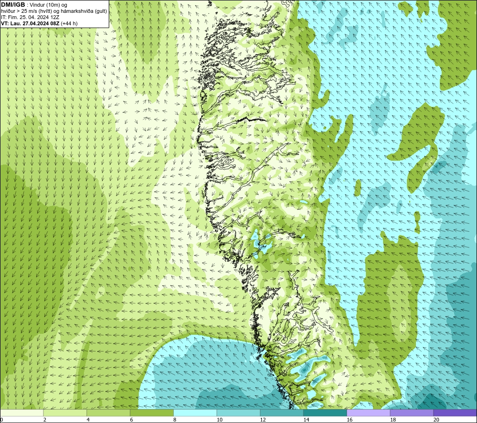Viewport: 477px width, 423px height.
Task: Click the 0–2 m/s pale legend swatch
Action: tap(22, 413)
